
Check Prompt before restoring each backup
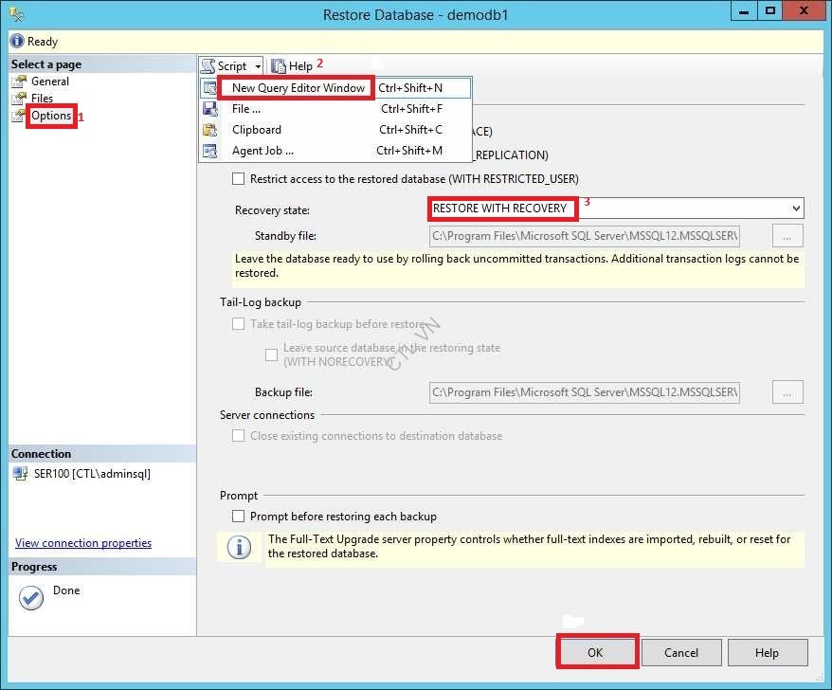[x=239, y=517]
